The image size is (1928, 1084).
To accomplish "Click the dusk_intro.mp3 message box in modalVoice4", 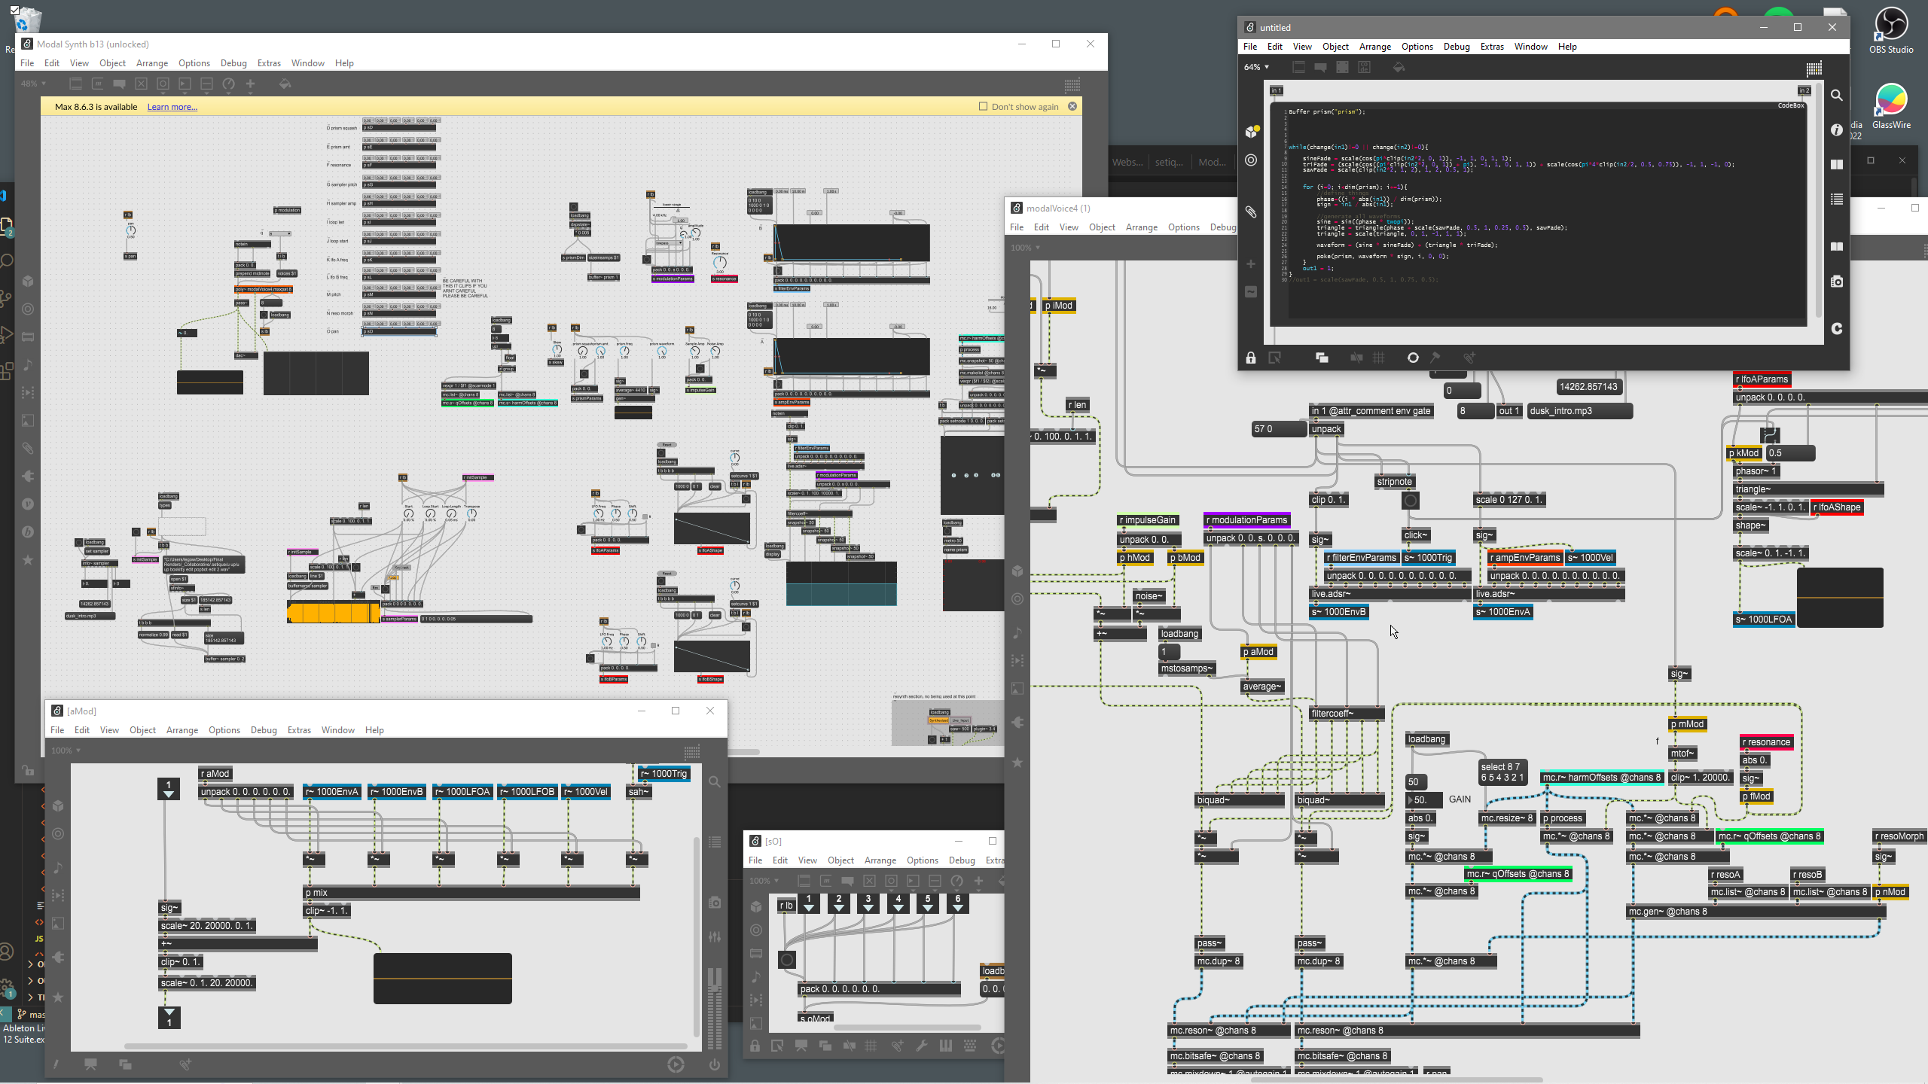I will coord(1579,411).
